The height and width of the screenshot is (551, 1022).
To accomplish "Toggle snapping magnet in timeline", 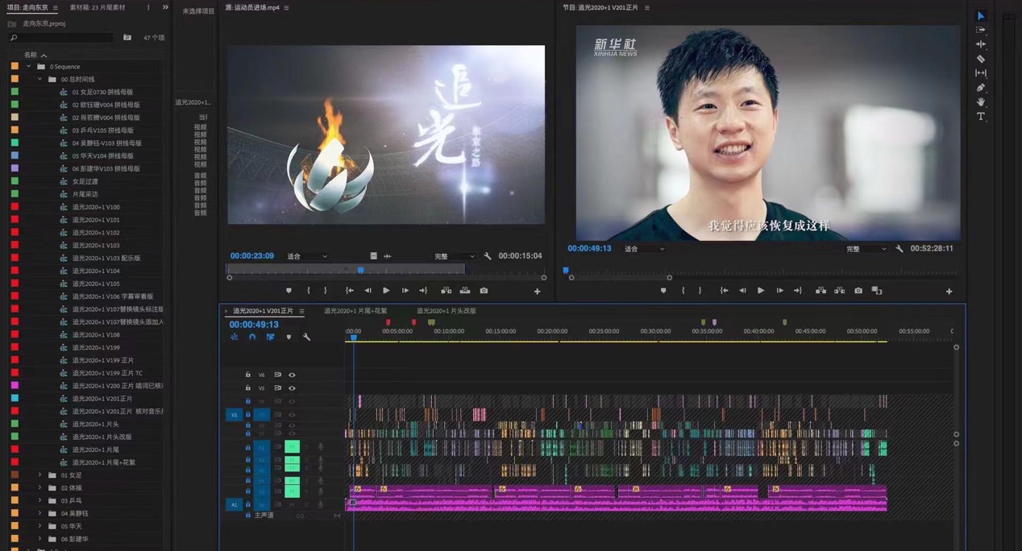I will tap(252, 337).
